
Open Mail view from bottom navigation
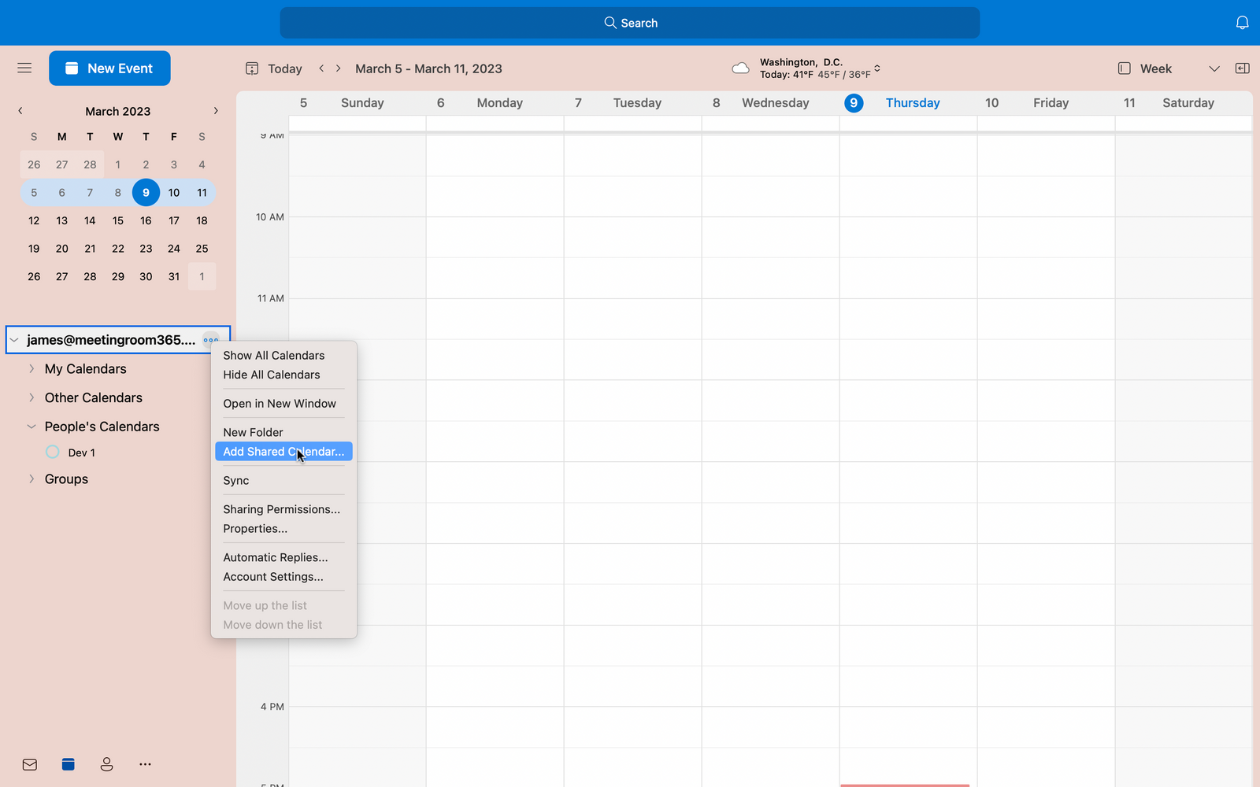(x=29, y=764)
